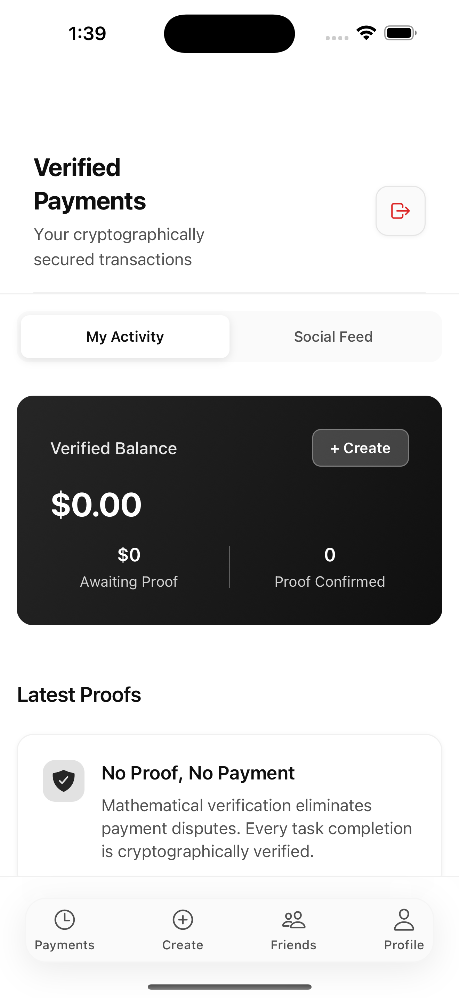Tap the Profile person icon
This screenshot has width=459, height=998.
[404, 919]
